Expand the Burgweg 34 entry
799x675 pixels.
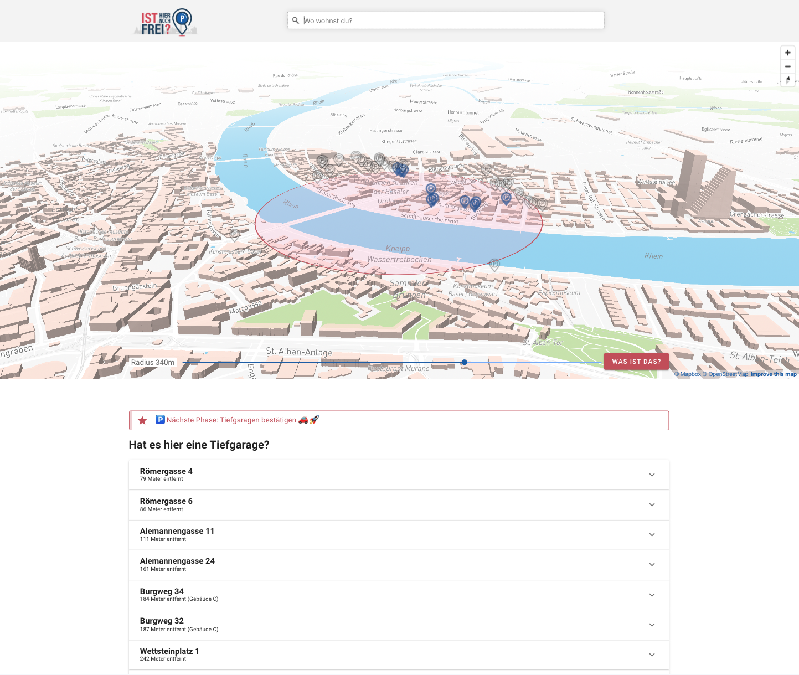[652, 595]
